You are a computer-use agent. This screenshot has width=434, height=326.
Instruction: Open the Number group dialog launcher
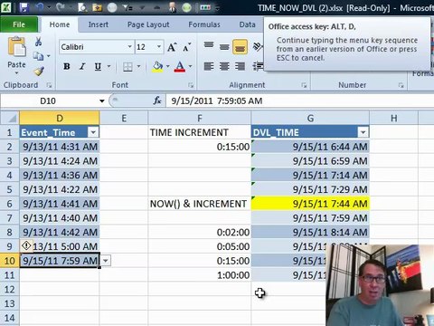tap(401, 85)
